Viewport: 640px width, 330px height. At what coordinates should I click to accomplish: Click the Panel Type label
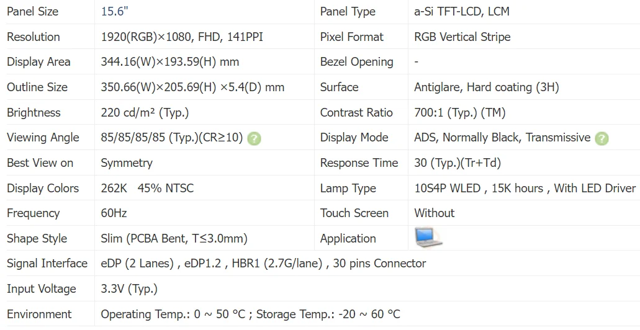348,11
